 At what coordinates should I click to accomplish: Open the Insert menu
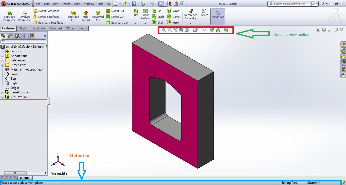click(66, 4)
